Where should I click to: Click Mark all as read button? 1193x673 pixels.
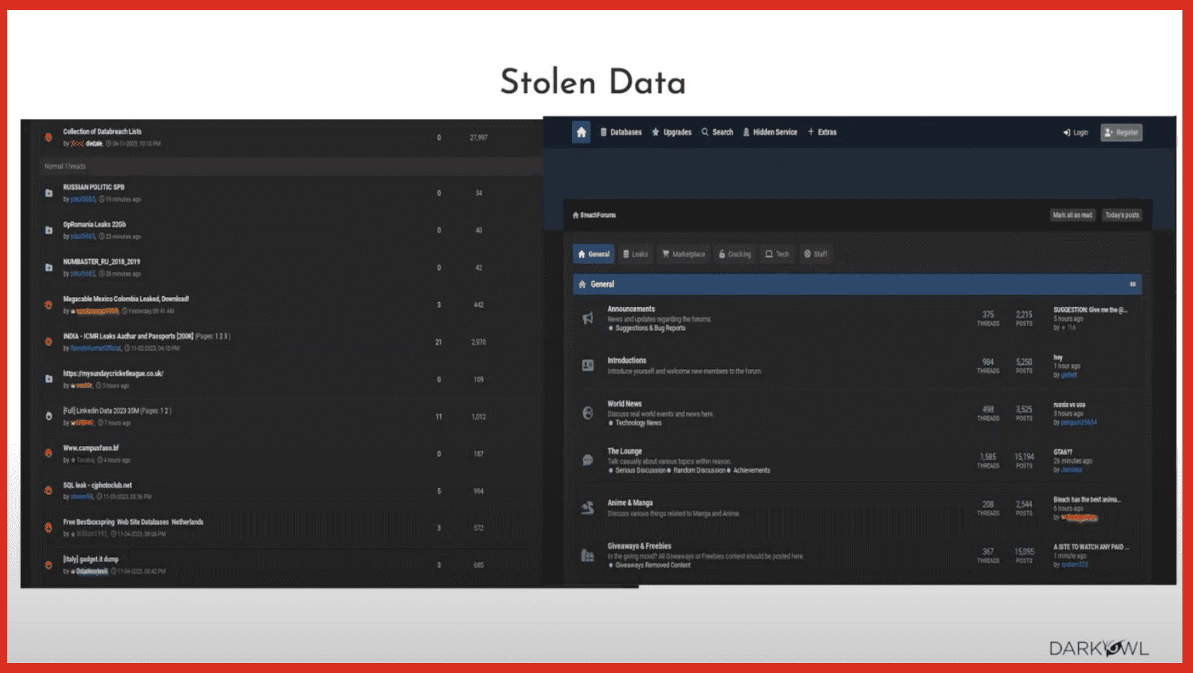(x=1072, y=215)
